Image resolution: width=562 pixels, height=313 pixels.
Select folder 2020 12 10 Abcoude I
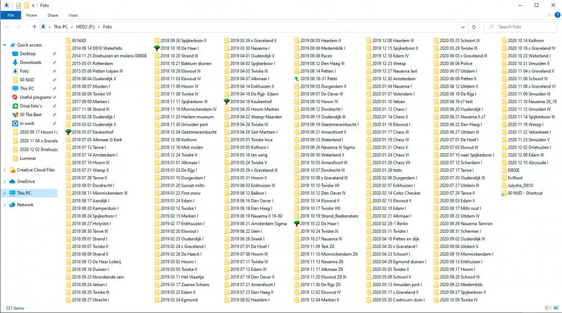point(528,163)
